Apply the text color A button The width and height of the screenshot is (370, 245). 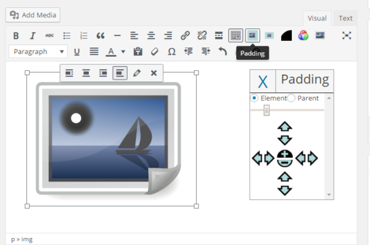[111, 51]
